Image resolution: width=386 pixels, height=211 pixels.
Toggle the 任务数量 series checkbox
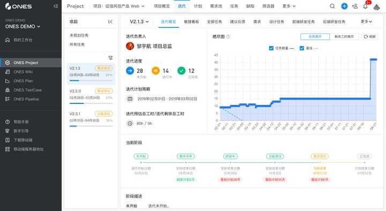click(x=271, y=48)
